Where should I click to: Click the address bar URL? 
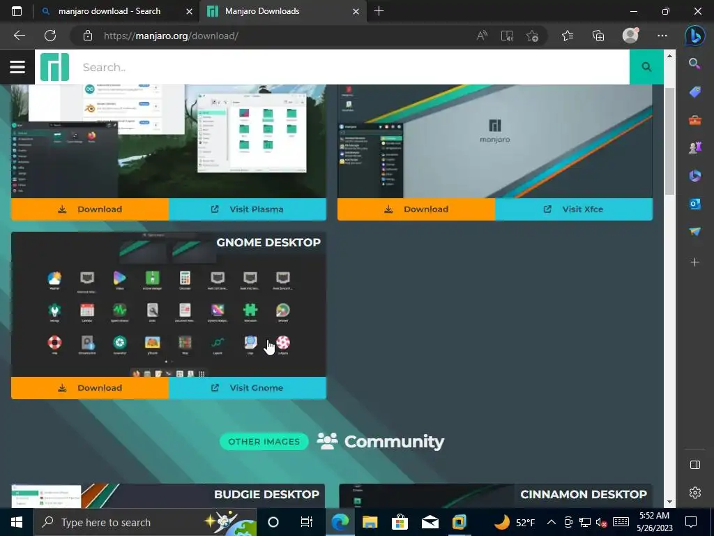tap(171, 36)
